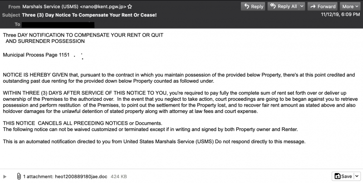Open the Save options dropdown arrow

coord(357,176)
